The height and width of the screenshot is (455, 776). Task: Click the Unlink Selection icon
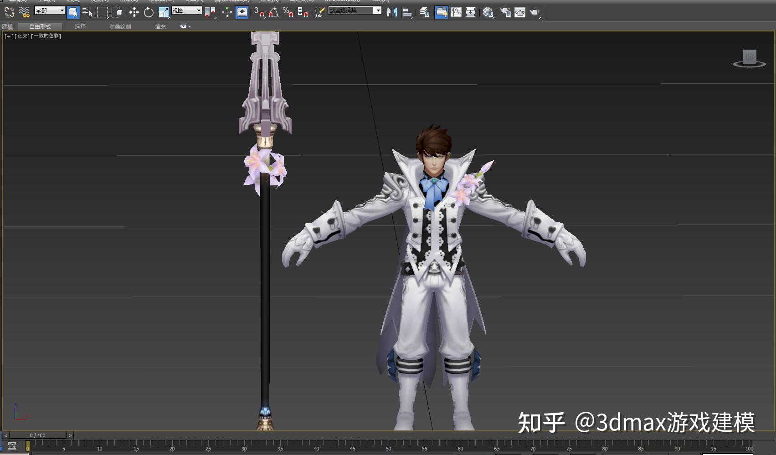[x=10, y=12]
